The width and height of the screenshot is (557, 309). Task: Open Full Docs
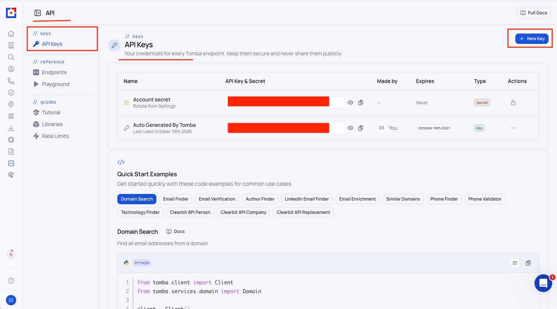point(533,13)
